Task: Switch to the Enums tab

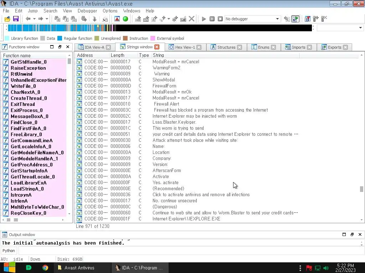Action: click(x=263, y=47)
